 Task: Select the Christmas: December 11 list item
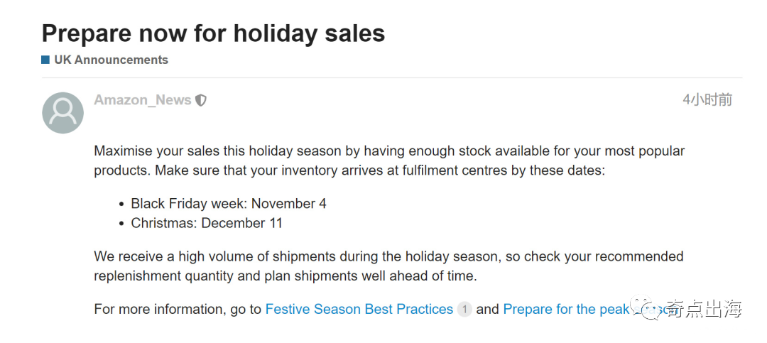pyautogui.click(x=207, y=223)
